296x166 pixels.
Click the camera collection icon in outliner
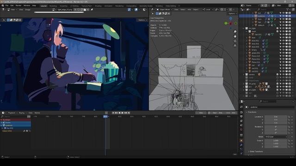[x=247, y=75]
